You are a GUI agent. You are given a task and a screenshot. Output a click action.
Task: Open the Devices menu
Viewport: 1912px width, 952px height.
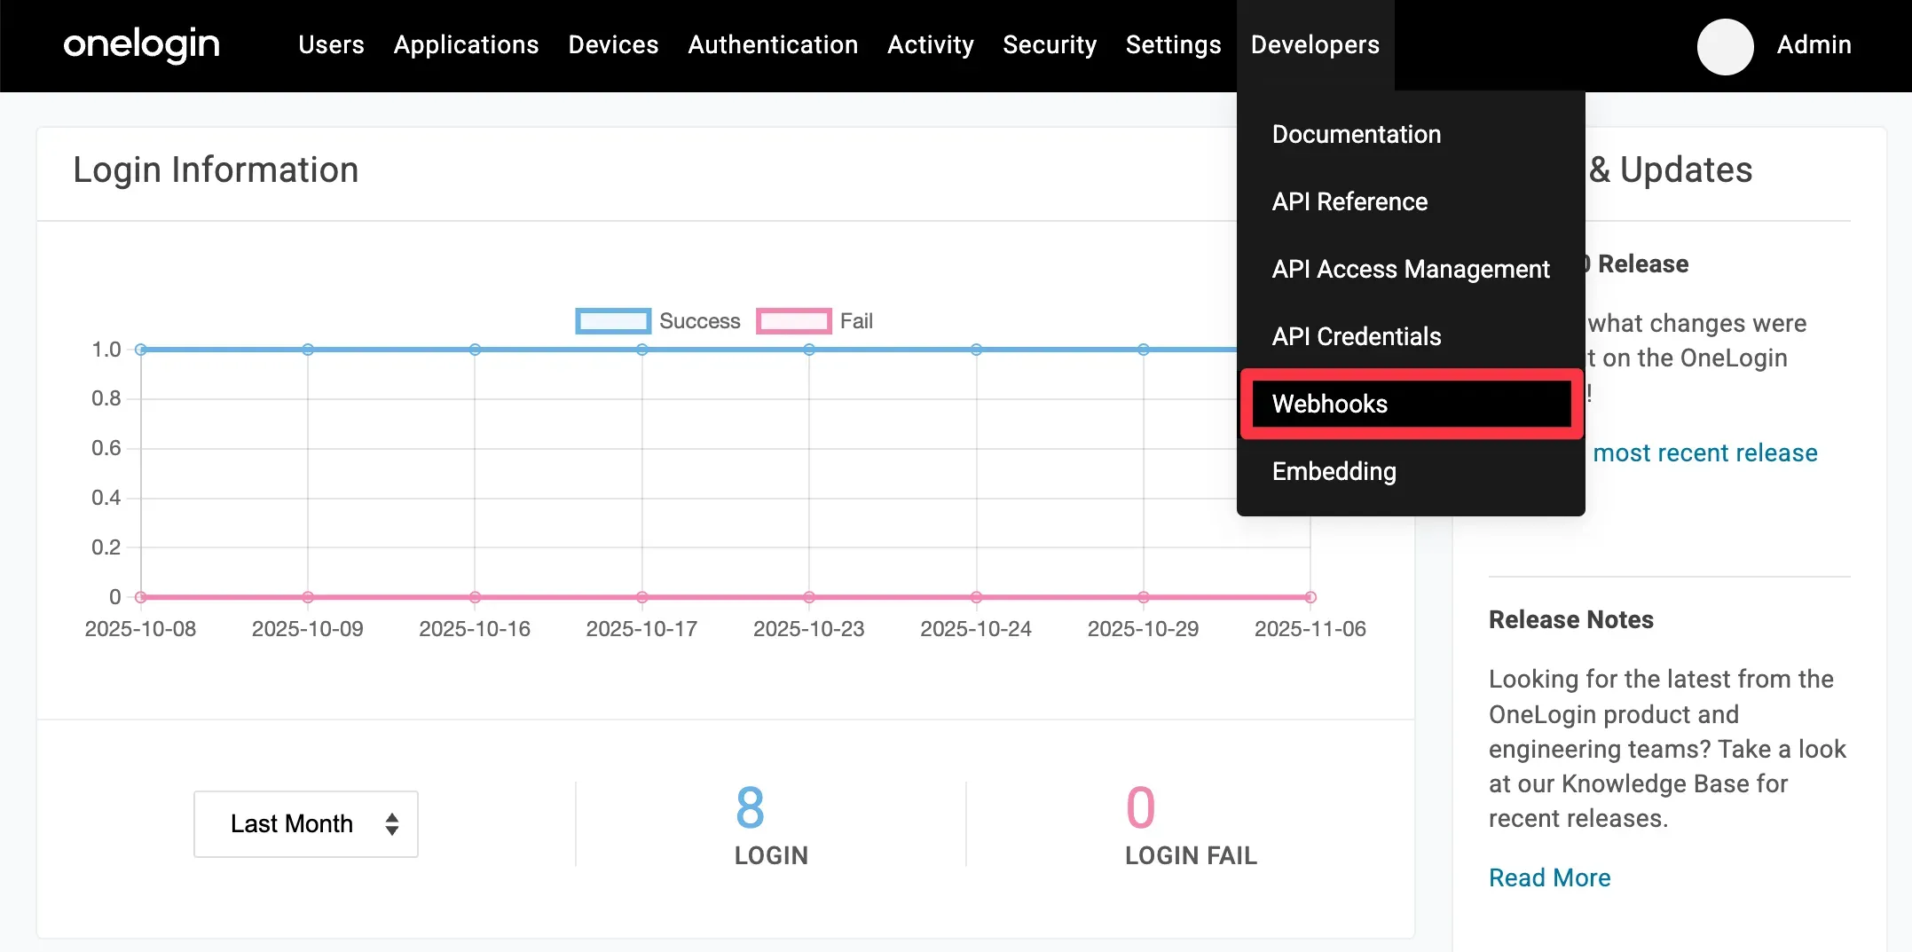point(613,44)
